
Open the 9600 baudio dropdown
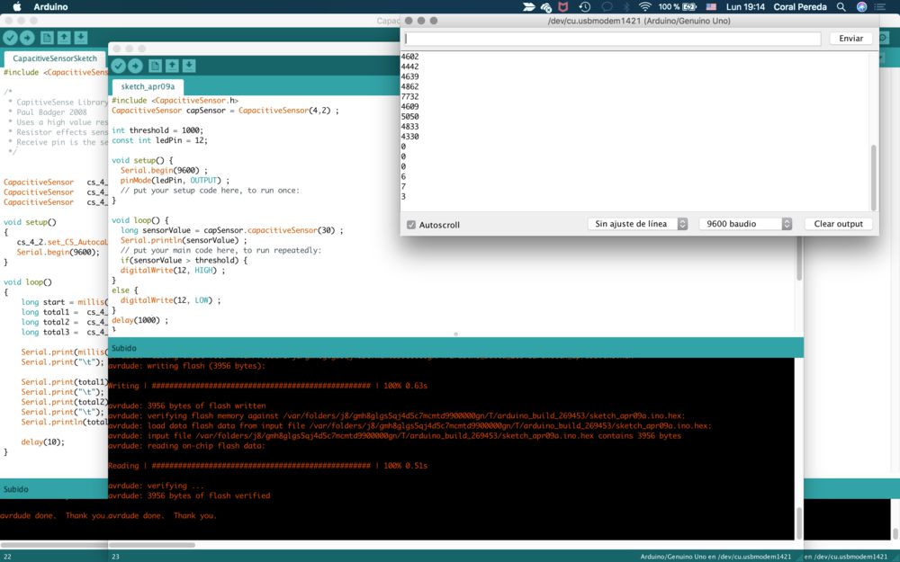click(745, 224)
